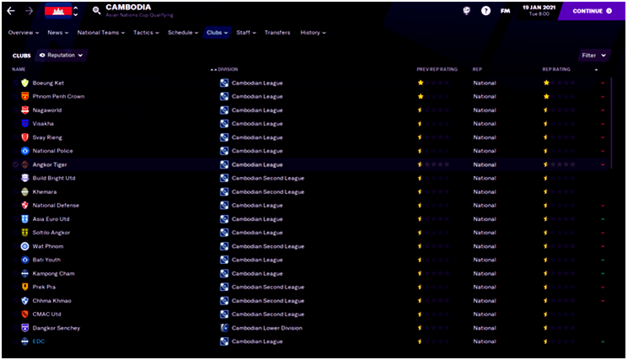Click the Cambodia flag icon
Viewport: 628px width, 360px height.
pos(58,11)
